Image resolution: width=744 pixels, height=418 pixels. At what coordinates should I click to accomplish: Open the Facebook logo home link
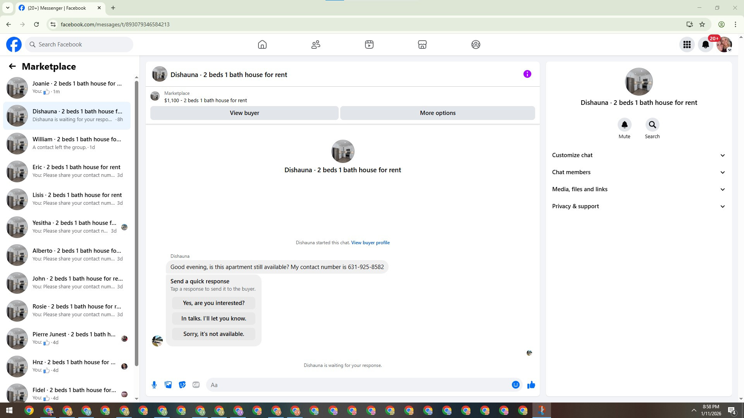pyautogui.click(x=14, y=45)
